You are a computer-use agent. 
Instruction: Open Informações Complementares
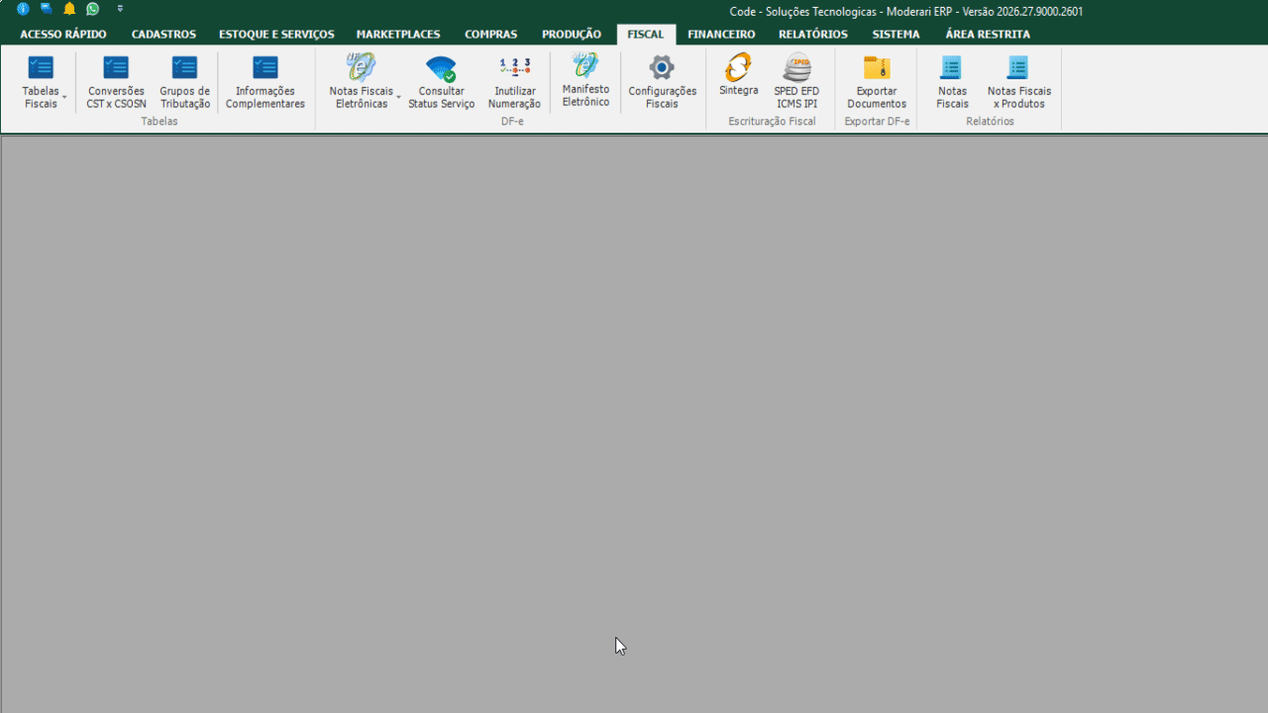tap(265, 82)
